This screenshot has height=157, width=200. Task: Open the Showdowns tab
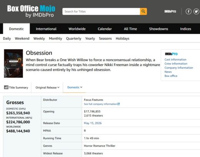click(x=158, y=29)
